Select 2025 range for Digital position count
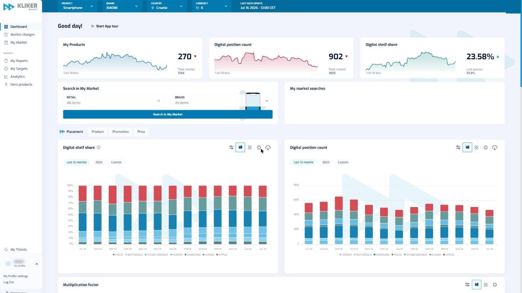 tap(325, 162)
